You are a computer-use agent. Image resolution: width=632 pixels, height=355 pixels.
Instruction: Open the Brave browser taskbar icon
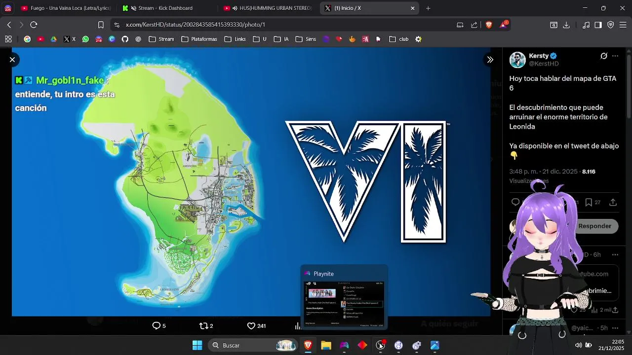tap(308, 345)
